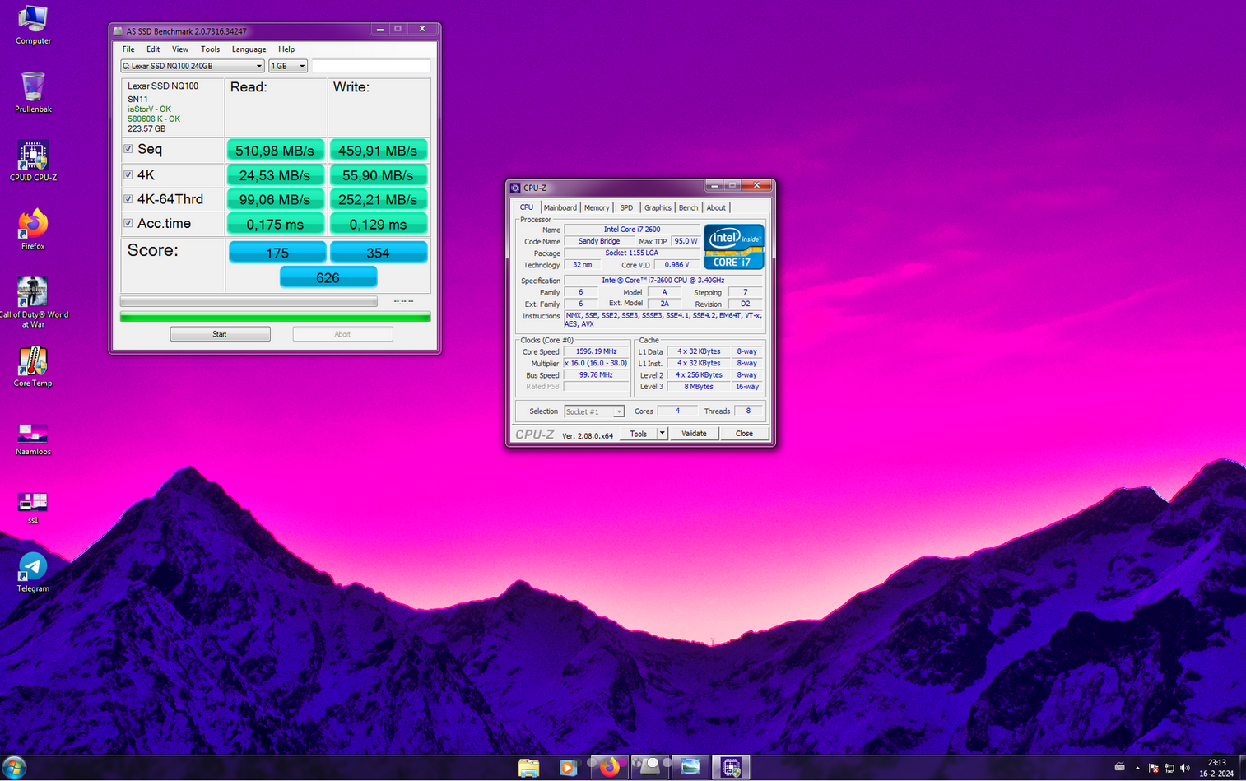Open the Help menu in AS SSD Benchmark
The height and width of the screenshot is (781, 1246).
coord(286,49)
